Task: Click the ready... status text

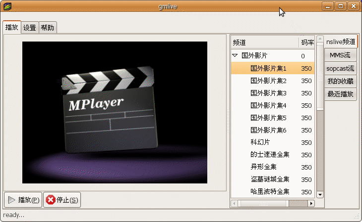Action: [13, 215]
